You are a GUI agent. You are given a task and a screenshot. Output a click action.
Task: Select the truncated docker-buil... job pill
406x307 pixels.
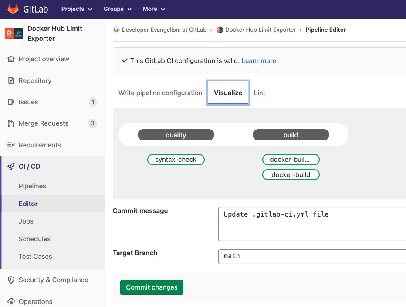(291, 160)
